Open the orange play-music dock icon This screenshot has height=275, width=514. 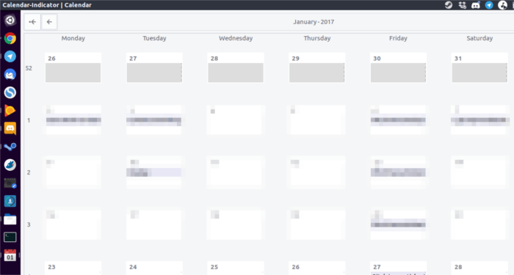click(x=10, y=110)
